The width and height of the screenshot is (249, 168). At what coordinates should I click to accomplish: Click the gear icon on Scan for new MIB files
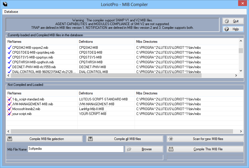[x=171, y=139]
